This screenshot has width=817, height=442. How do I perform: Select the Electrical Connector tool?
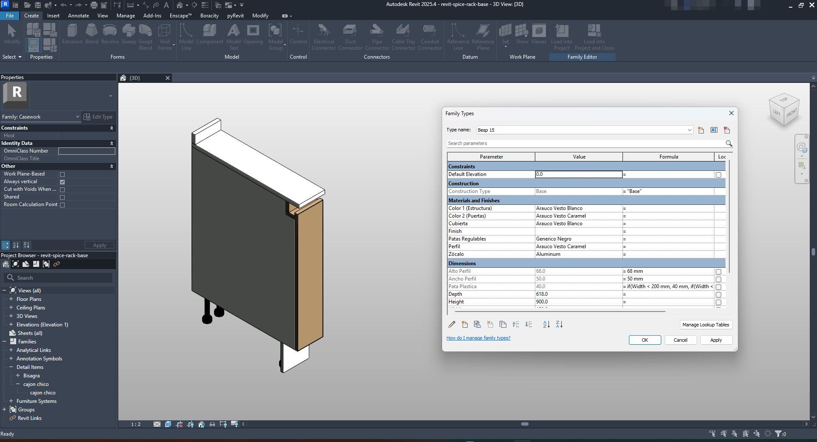323,37
